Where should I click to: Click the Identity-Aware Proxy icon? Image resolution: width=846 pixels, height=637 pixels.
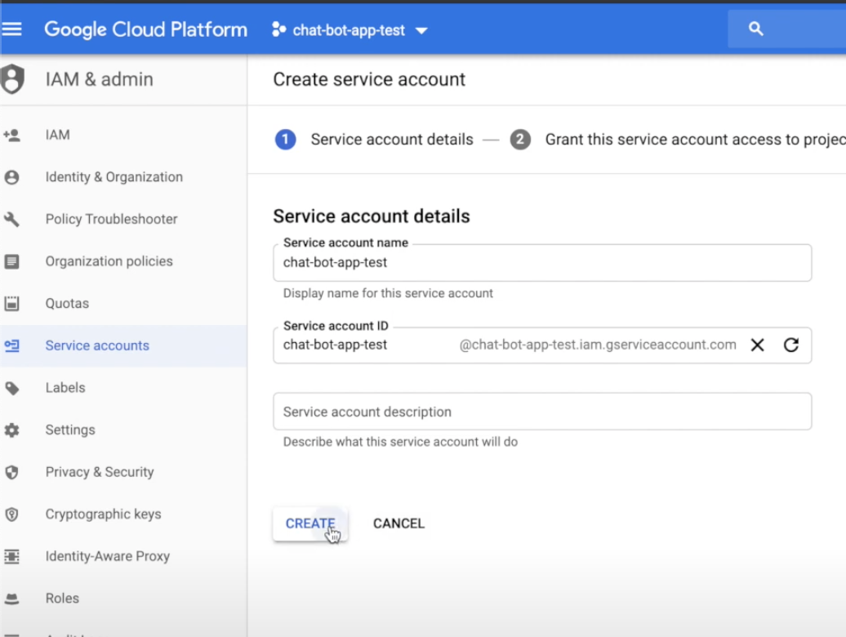click(12, 557)
